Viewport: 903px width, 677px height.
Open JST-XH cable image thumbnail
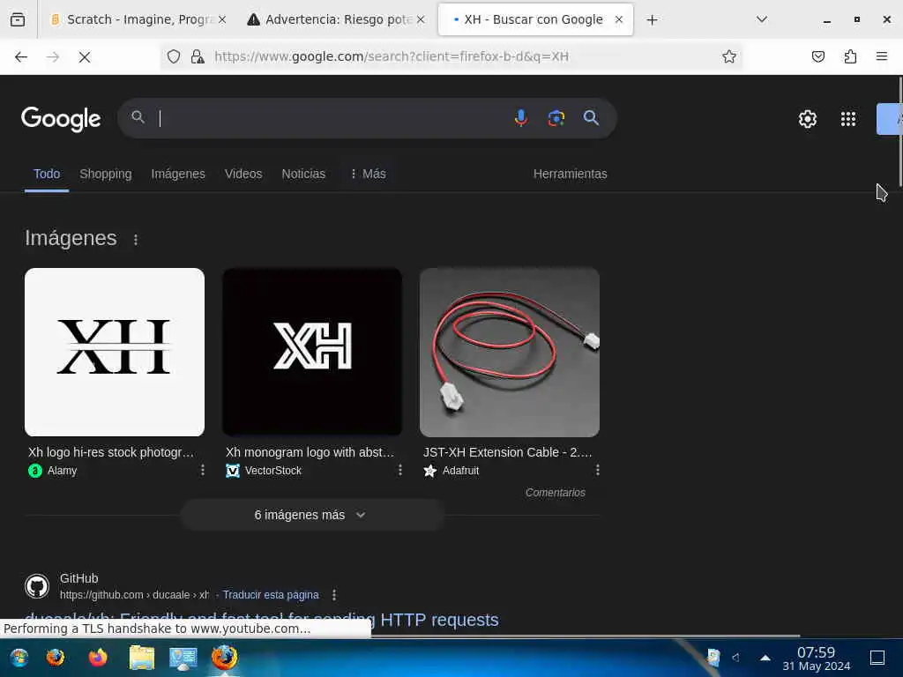tap(510, 353)
